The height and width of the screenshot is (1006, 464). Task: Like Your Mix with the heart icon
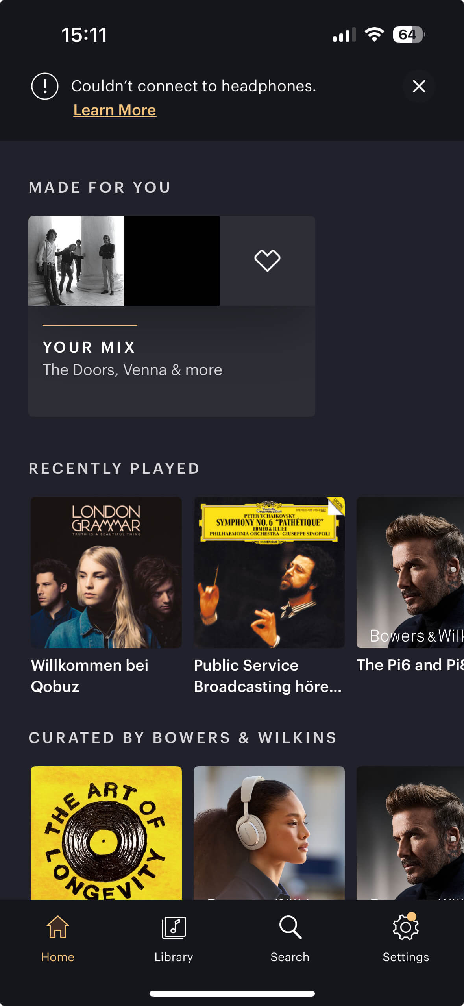tap(267, 261)
